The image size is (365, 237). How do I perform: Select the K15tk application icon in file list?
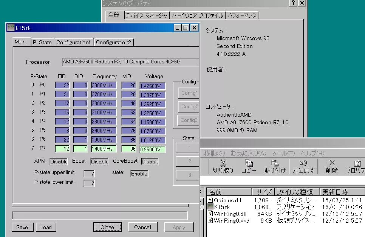210,206
